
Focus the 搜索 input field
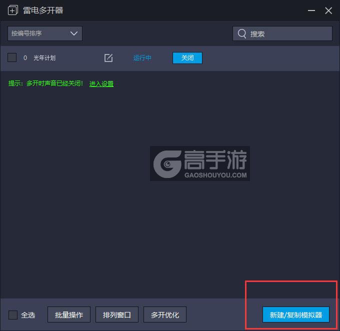click(x=282, y=33)
